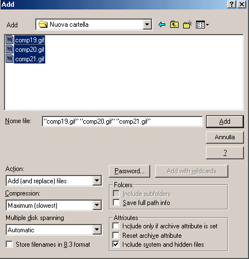Open the view menu icon
The width and height of the screenshot is (249, 259).
[x=202, y=25]
